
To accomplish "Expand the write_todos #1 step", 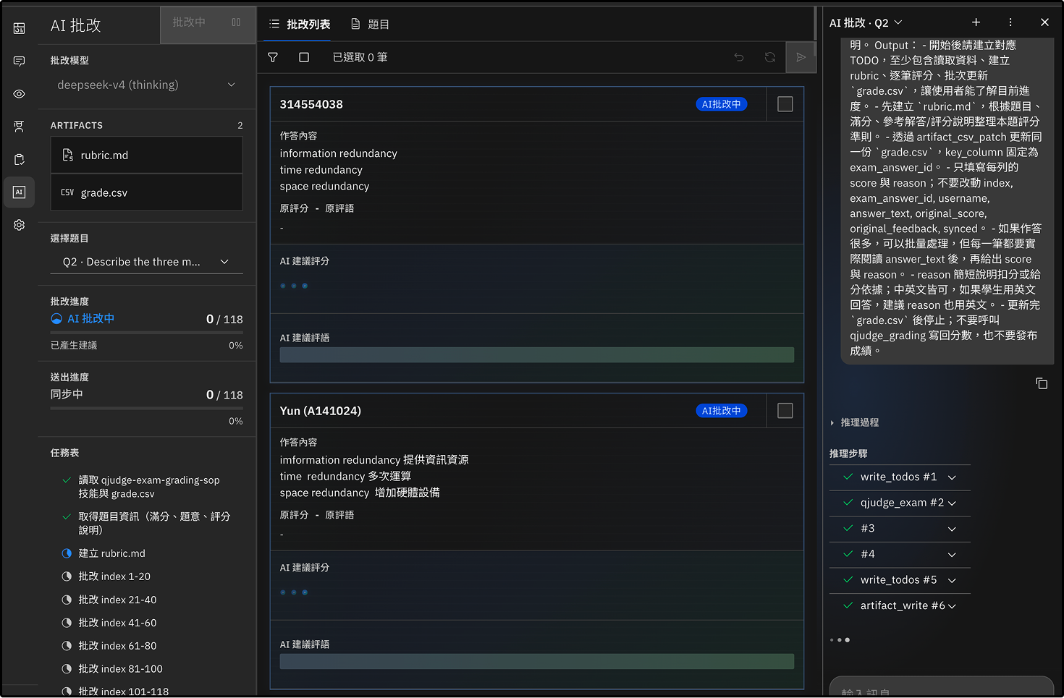I will tap(900, 477).
